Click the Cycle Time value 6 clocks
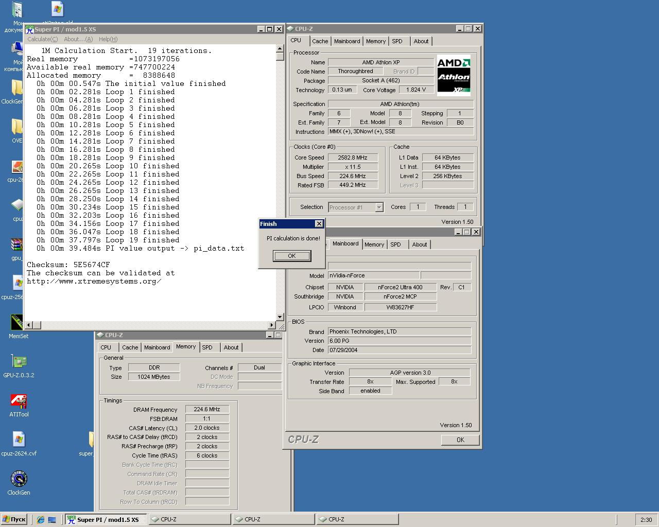The height and width of the screenshot is (527, 659). [207, 455]
